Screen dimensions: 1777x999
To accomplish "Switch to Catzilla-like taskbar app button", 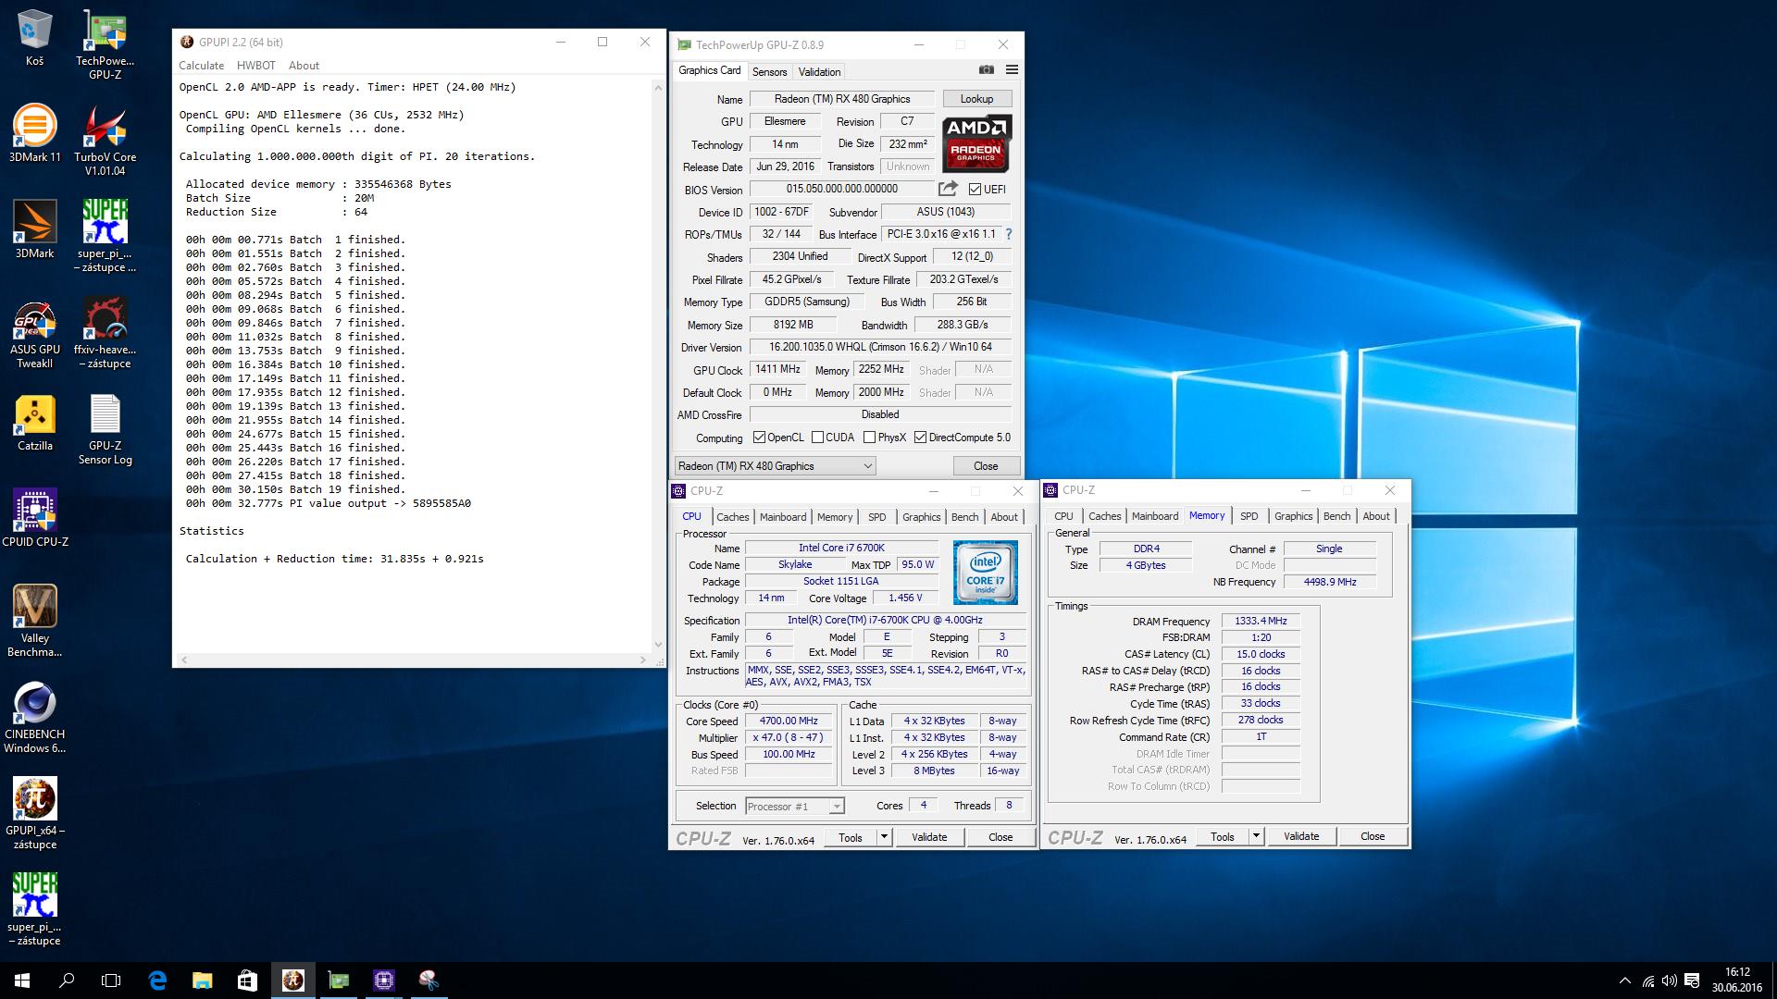I will [429, 980].
